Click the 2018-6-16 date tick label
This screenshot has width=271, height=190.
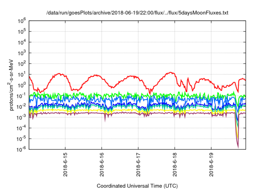pos(102,165)
